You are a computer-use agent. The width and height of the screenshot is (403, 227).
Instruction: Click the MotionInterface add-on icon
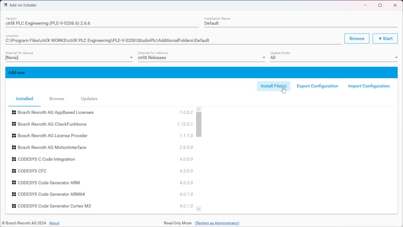click(x=14, y=147)
